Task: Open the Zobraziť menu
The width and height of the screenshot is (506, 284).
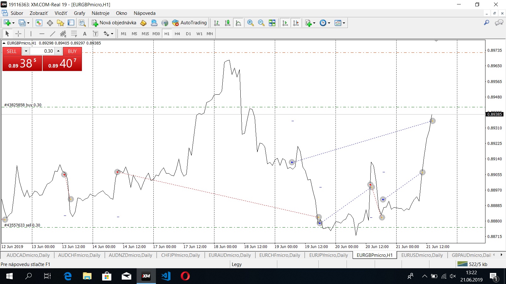Action: (39, 13)
